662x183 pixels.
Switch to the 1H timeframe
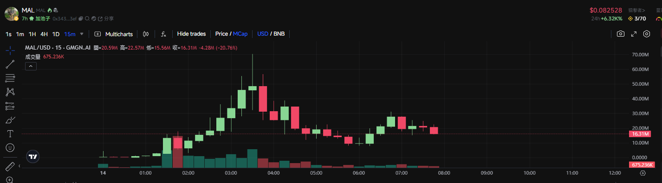32,34
